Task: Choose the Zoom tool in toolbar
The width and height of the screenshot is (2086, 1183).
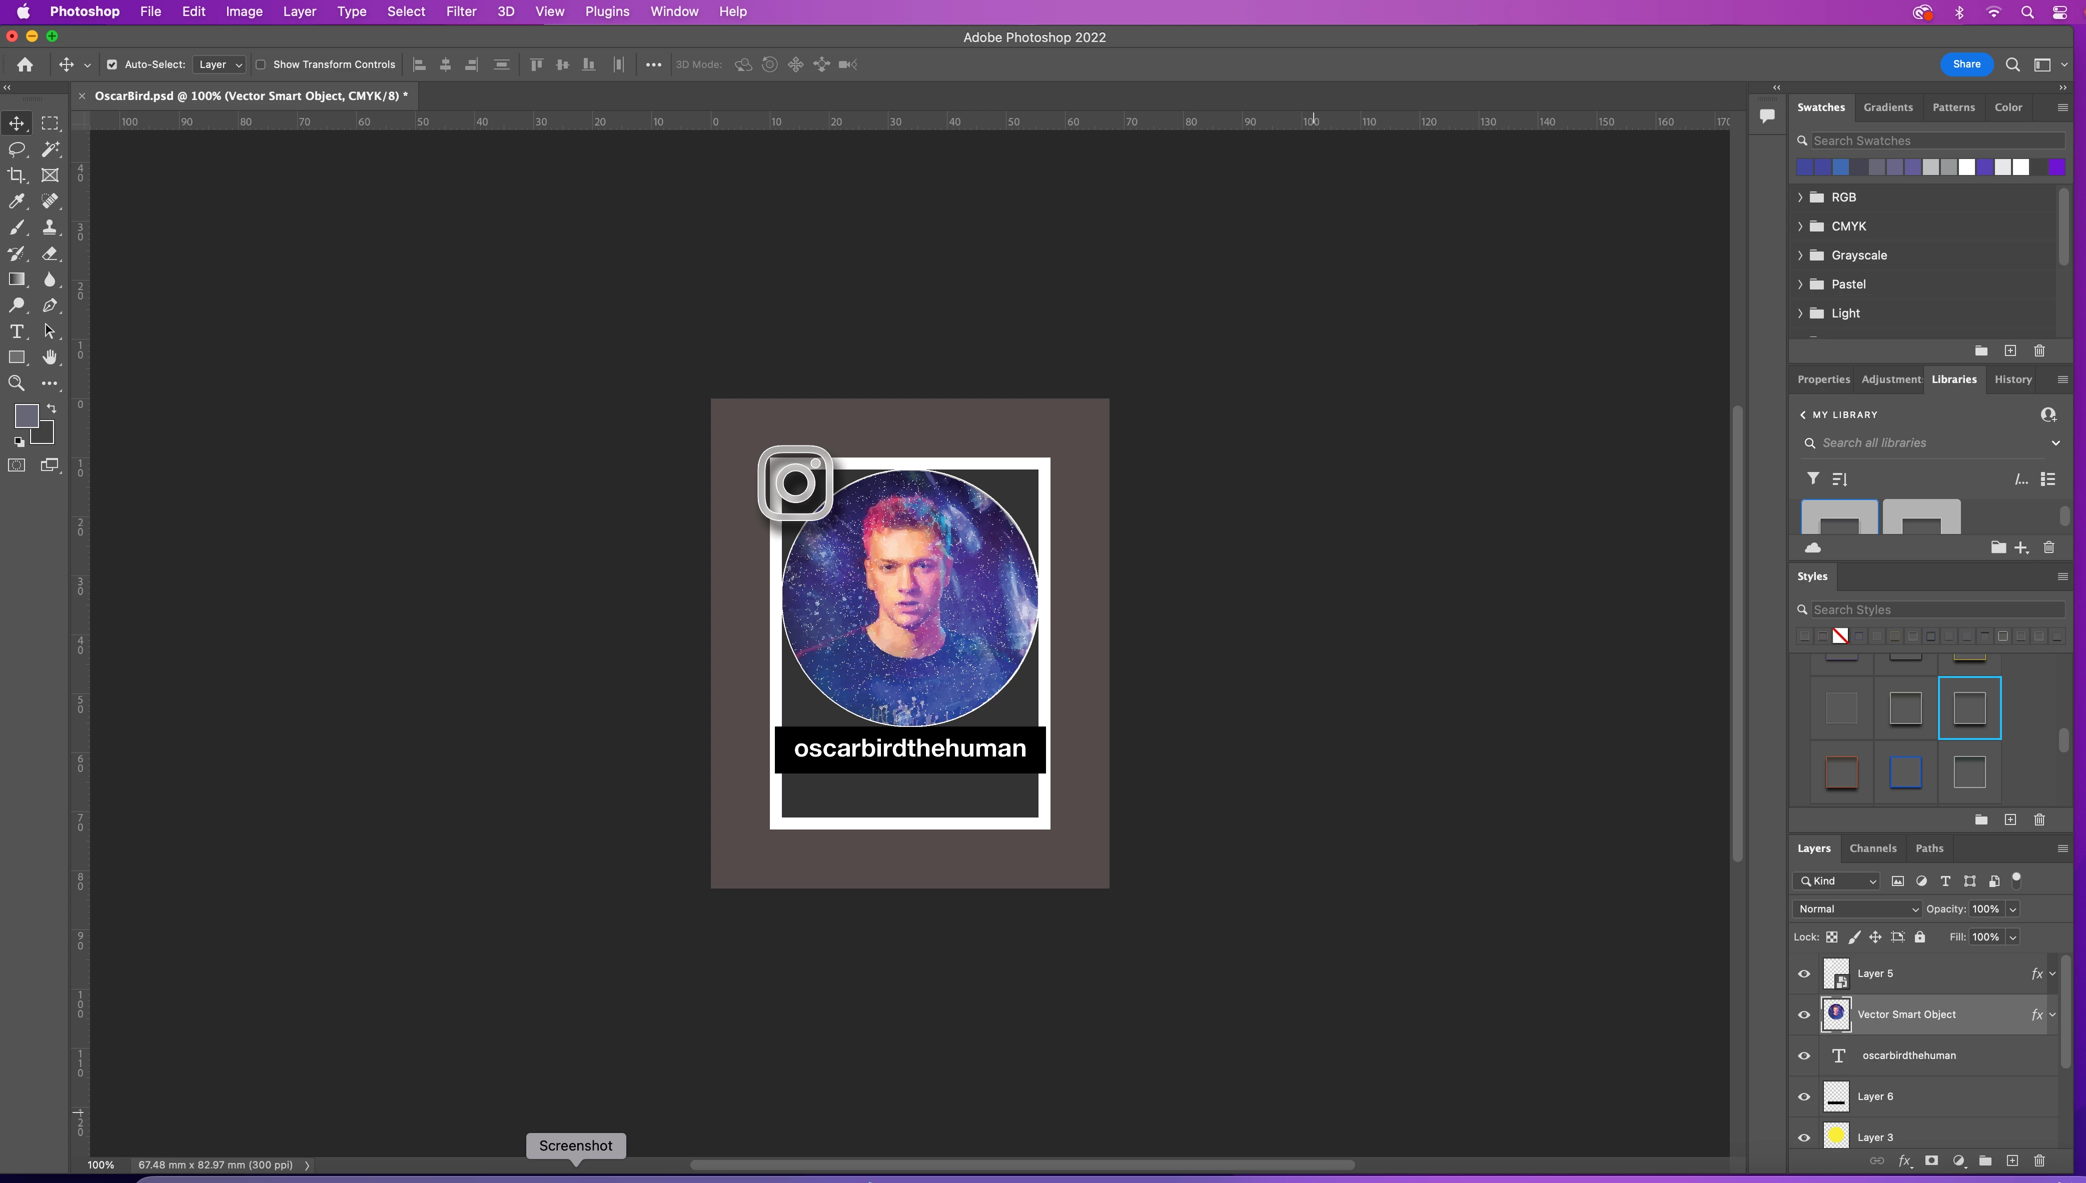Action: point(16,383)
